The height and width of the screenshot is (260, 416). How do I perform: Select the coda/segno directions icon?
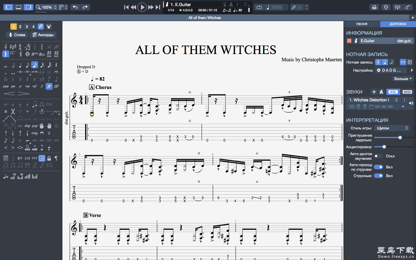point(27,54)
